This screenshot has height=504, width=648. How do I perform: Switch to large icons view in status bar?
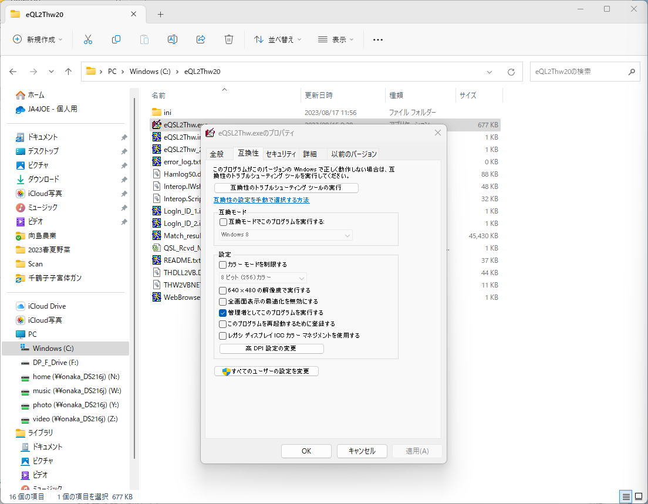639,496
